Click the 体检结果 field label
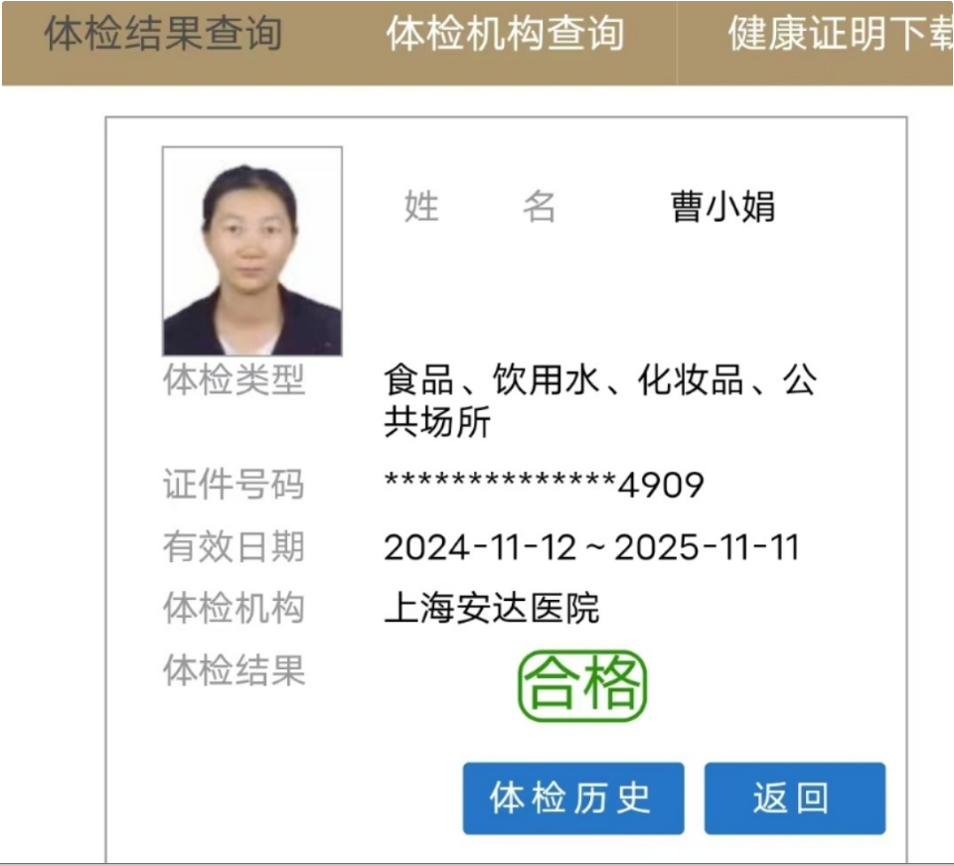 (234, 670)
